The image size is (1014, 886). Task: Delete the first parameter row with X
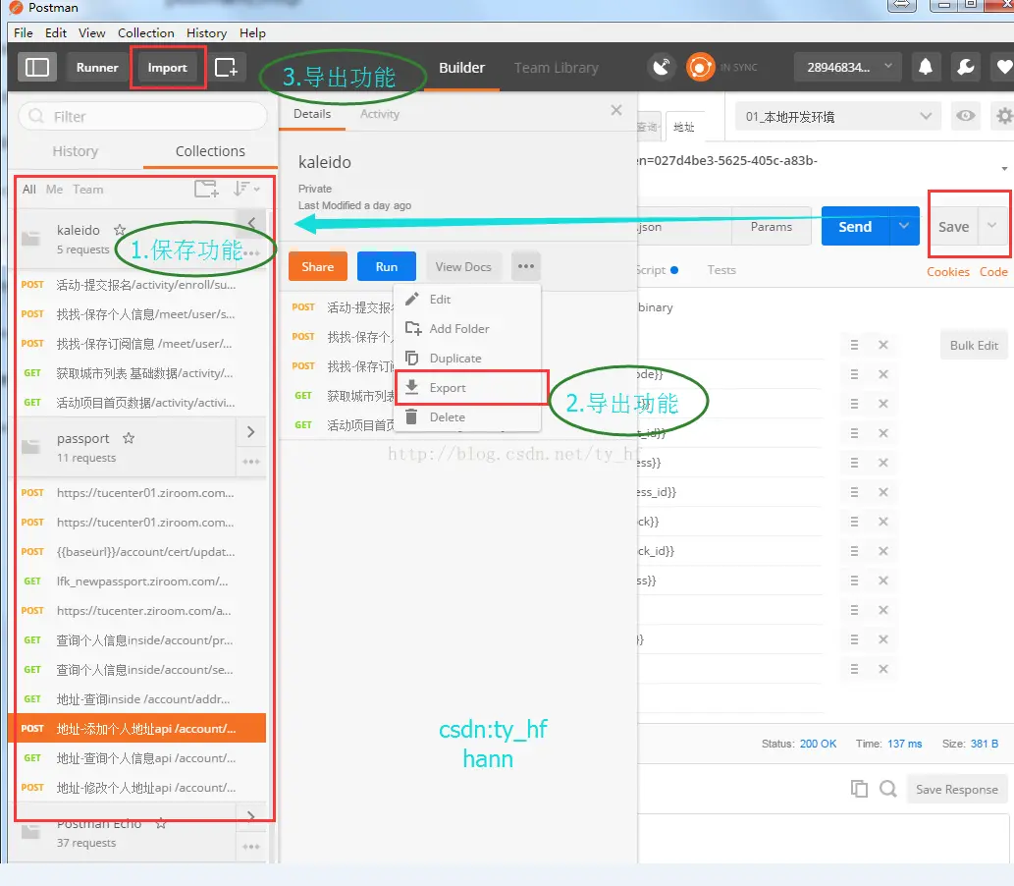882,345
